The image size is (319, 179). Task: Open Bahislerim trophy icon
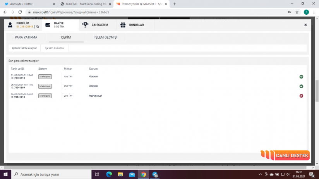coord(85,25)
